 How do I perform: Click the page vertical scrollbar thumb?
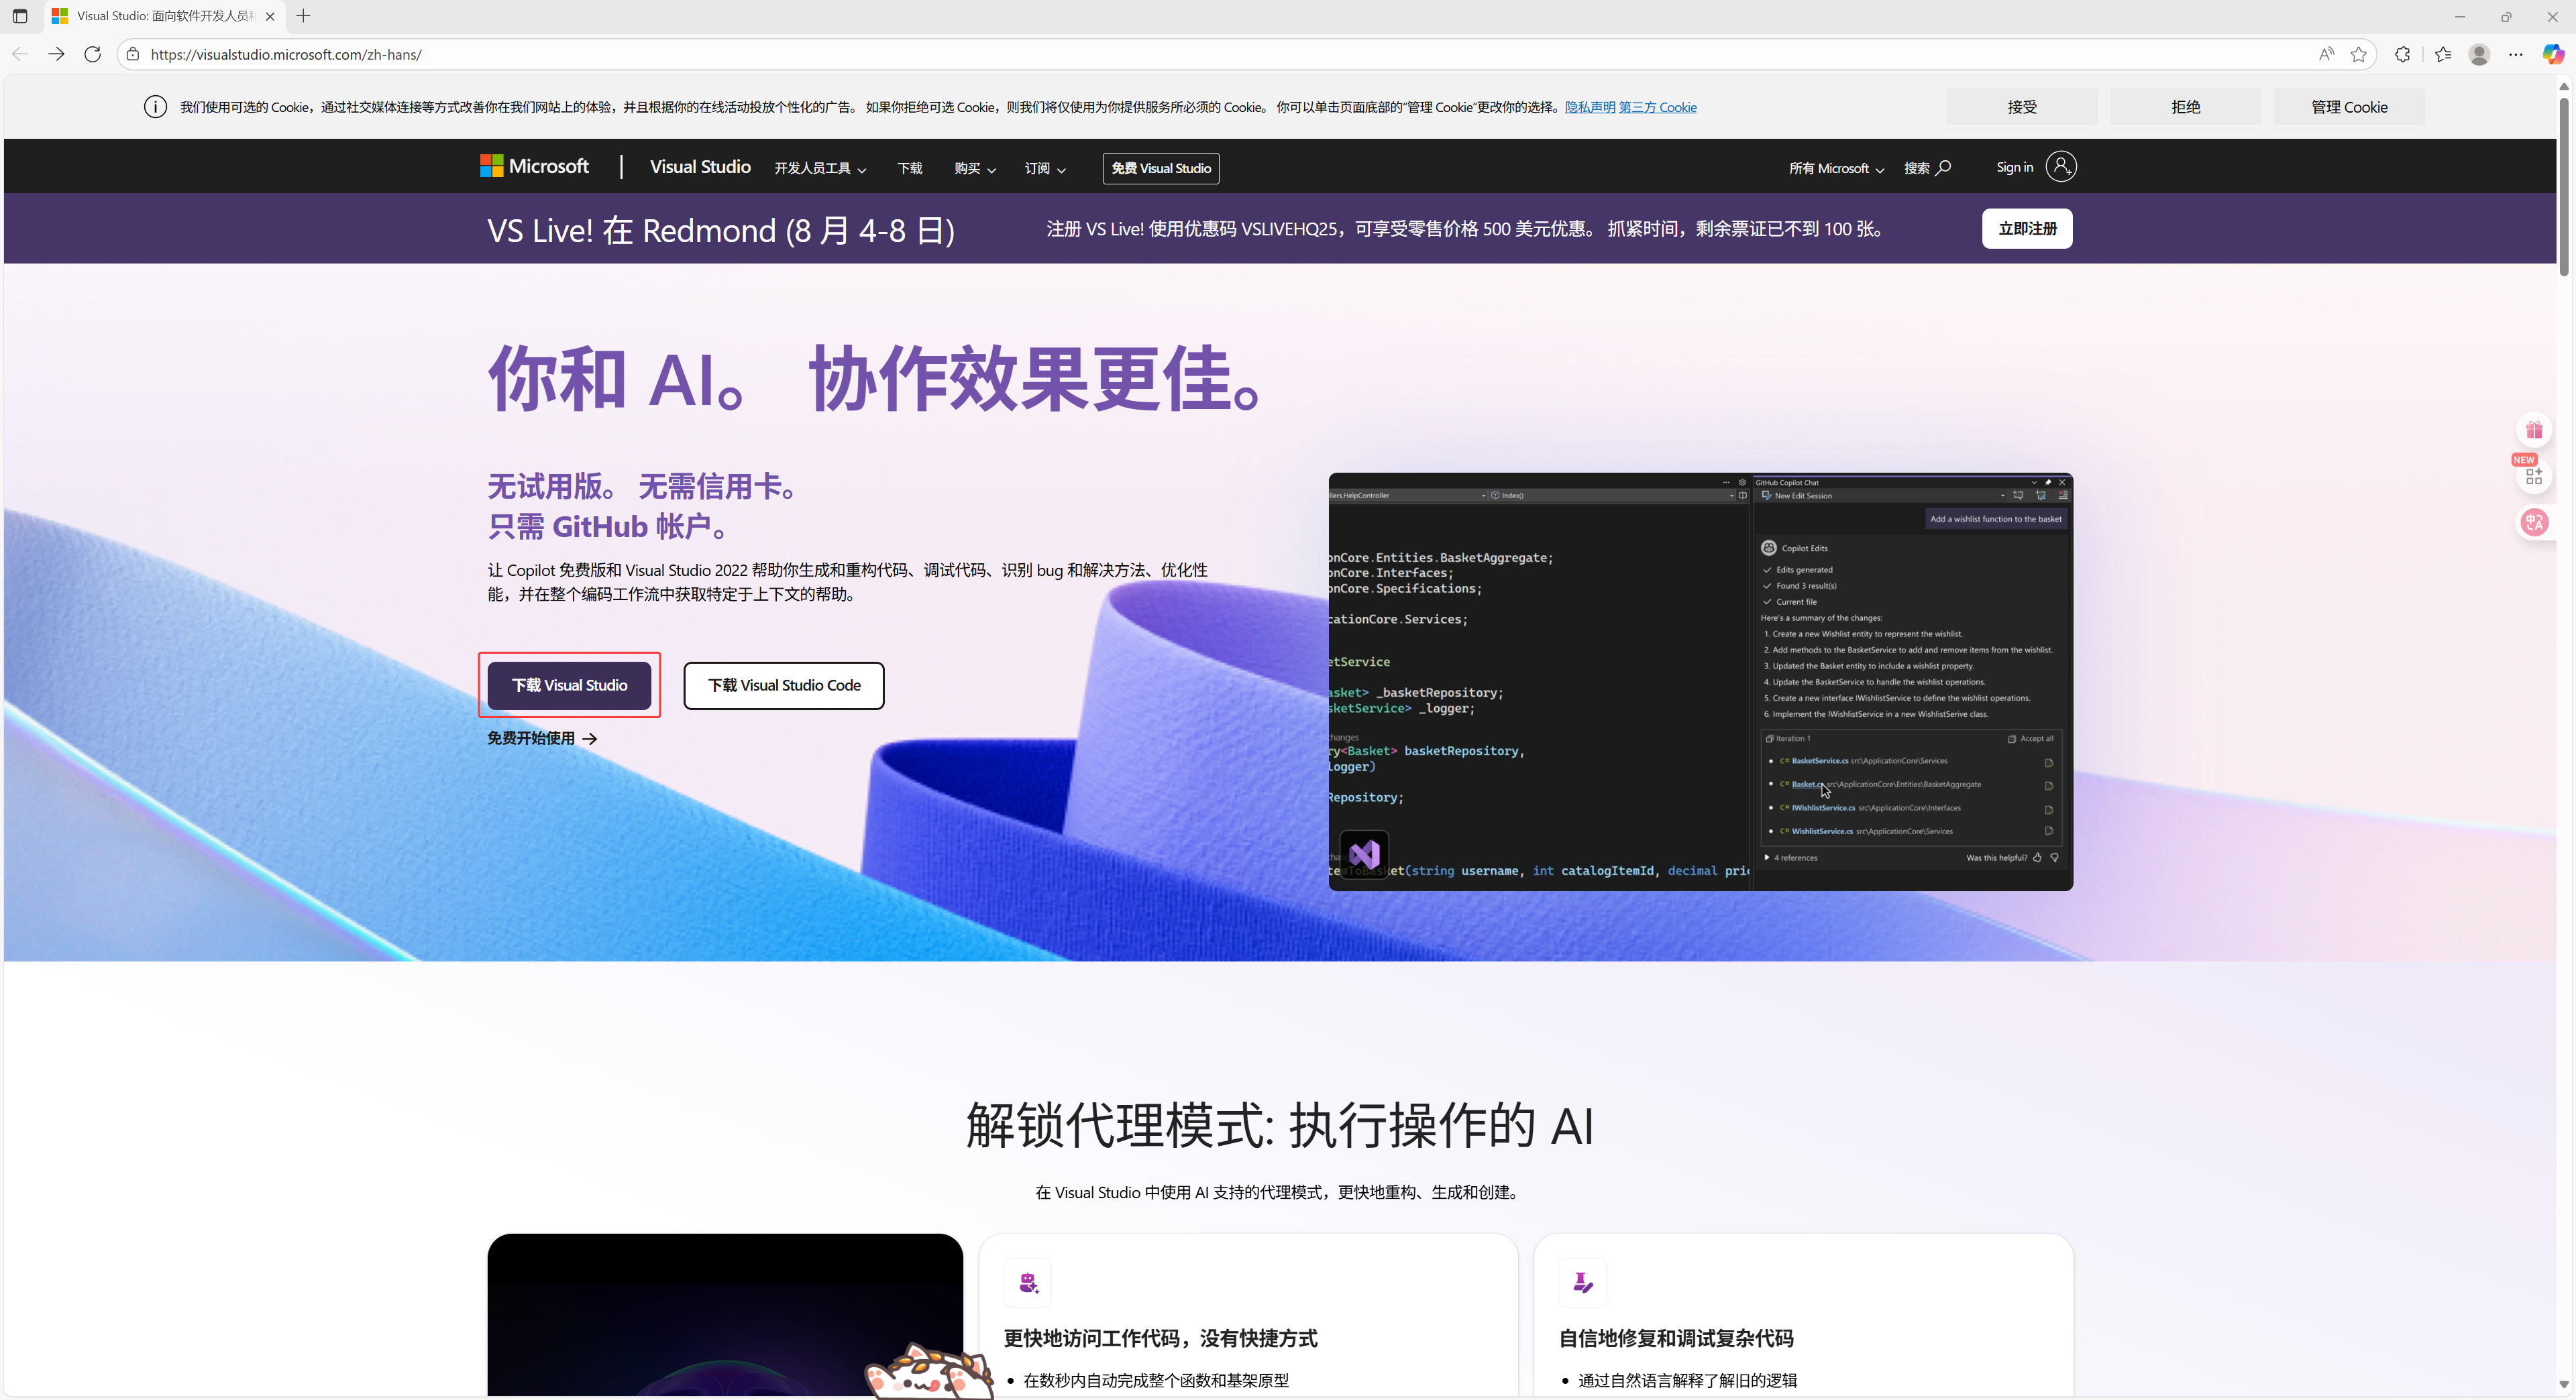pos(2564,186)
